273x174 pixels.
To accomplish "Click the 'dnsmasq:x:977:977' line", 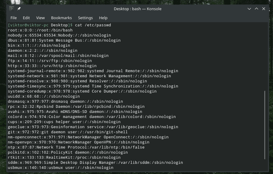I will click(x=65, y=101).
